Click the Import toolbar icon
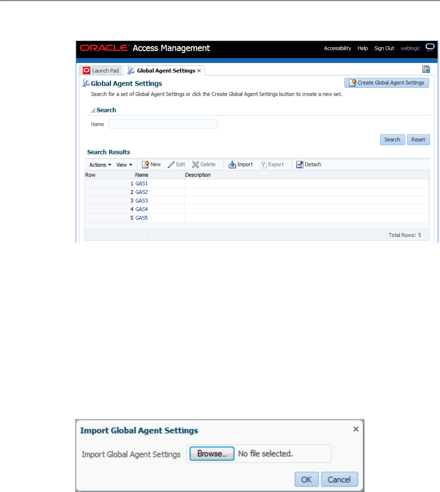 coord(232,164)
